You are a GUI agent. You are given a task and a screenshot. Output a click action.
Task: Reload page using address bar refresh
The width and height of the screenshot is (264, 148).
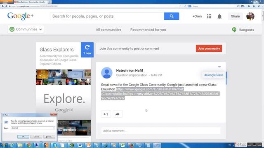pyautogui.click(x=185, y=6)
